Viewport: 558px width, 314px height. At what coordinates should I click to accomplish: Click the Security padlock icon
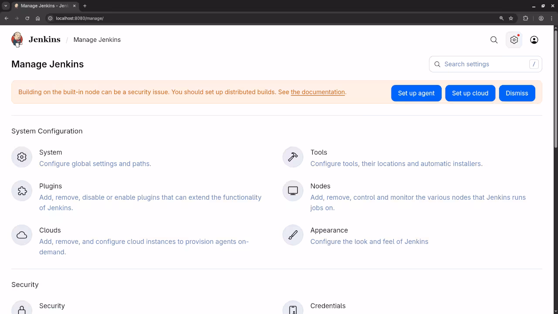pos(22,309)
